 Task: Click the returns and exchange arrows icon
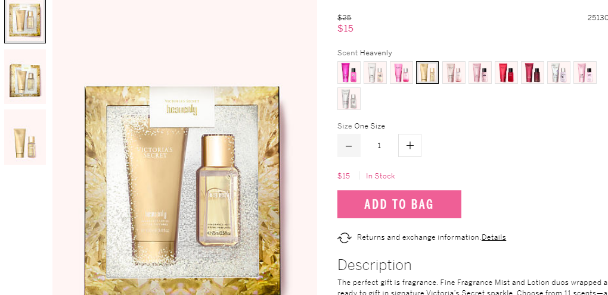point(345,237)
